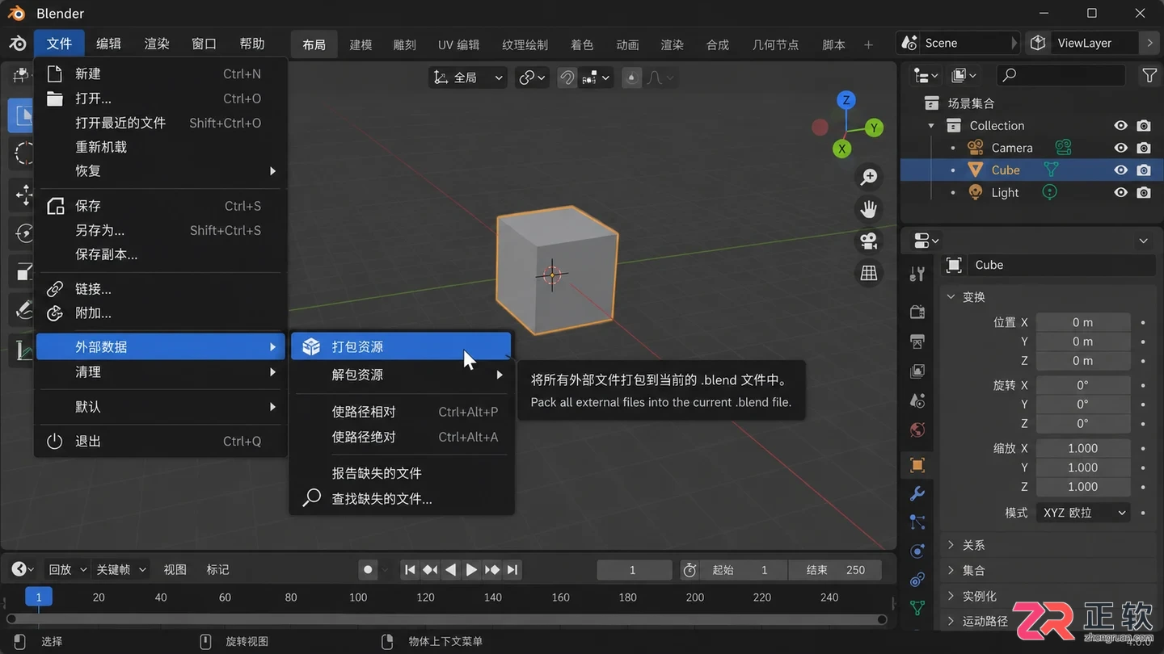Click the play animation button
The width and height of the screenshot is (1164, 654).
pos(471,569)
